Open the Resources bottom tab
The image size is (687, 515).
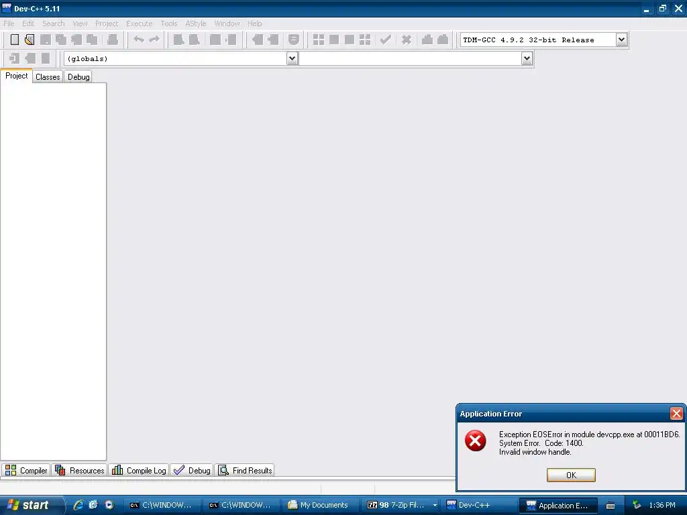pos(79,470)
